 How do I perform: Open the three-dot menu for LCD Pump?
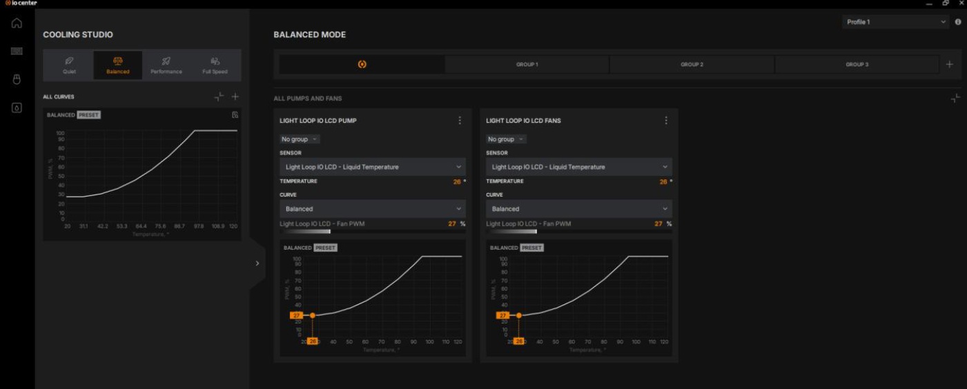[x=460, y=120]
